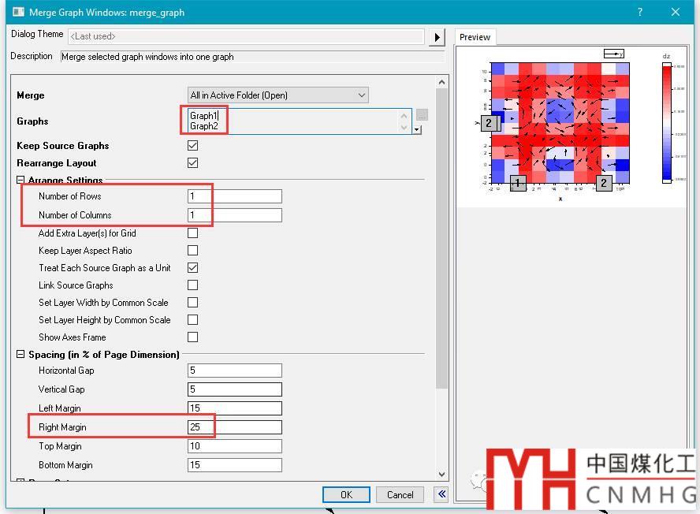The image size is (700, 514).
Task: Click the OK button
Action: (346, 494)
